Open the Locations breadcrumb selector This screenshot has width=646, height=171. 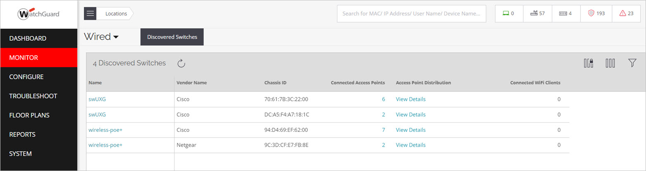click(116, 14)
